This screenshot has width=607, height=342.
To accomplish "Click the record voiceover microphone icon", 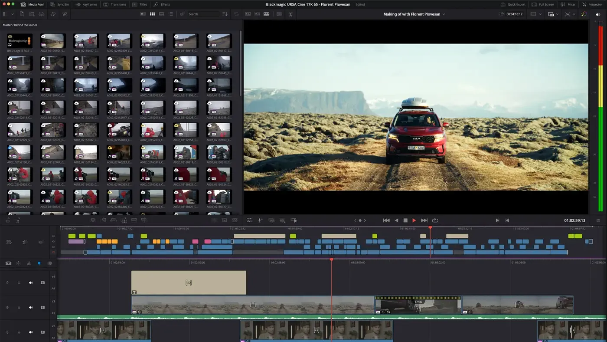I will (x=260, y=220).
